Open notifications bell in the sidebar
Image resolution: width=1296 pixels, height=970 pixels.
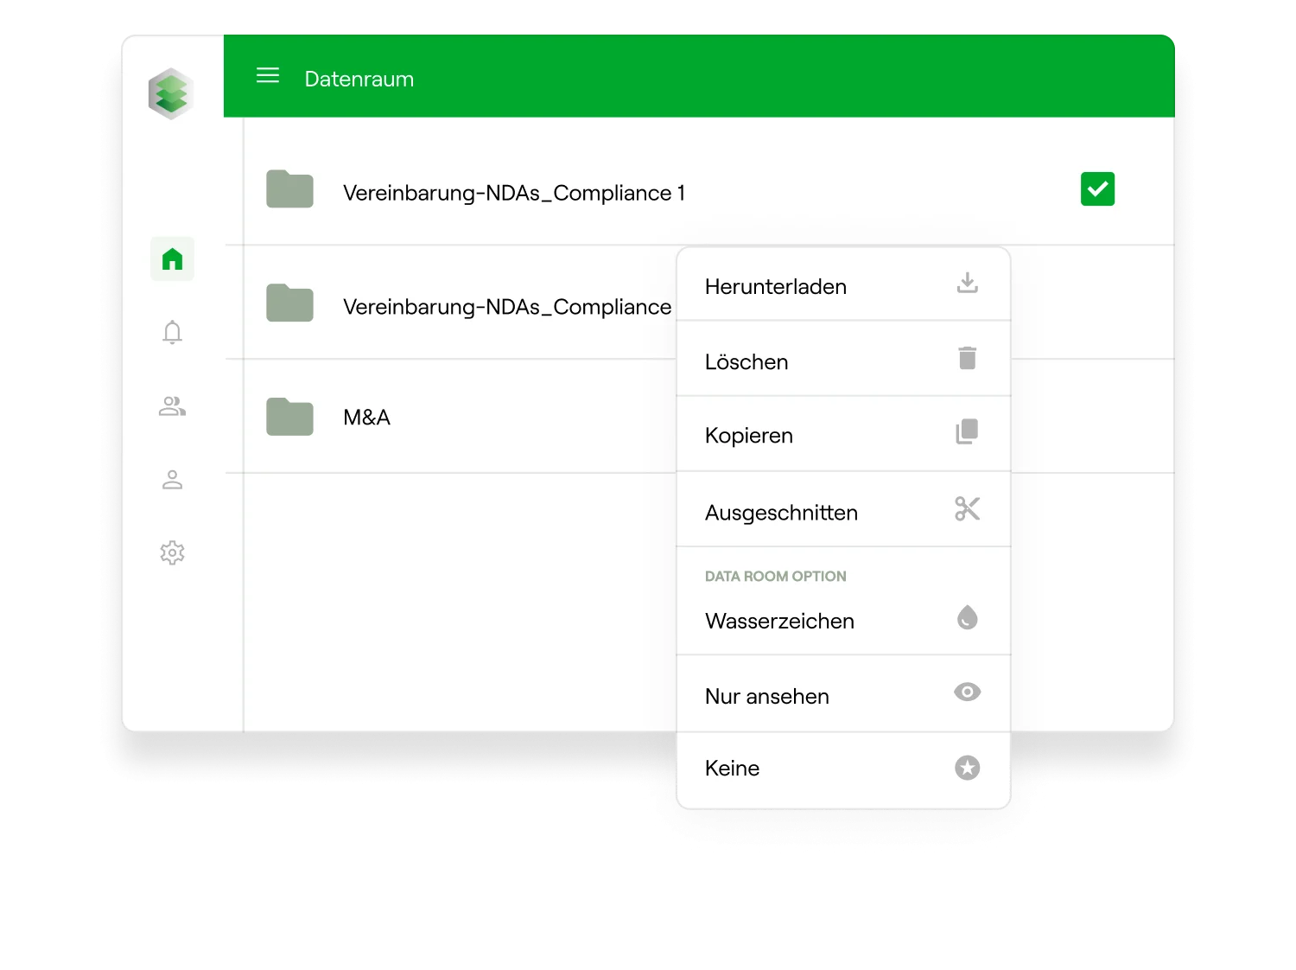172,332
